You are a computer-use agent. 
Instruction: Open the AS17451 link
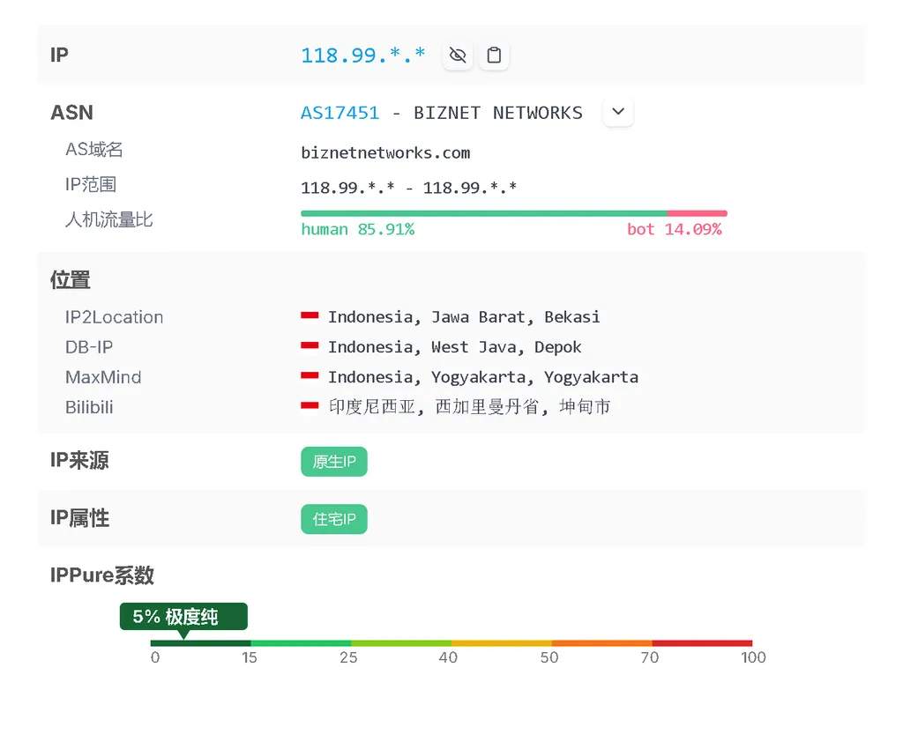[x=340, y=113]
